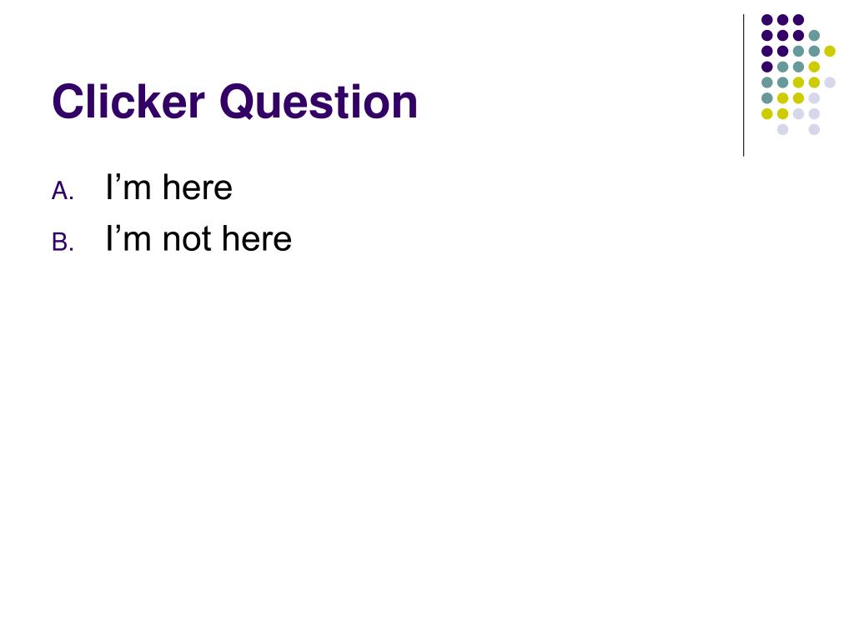Screen dimensions: 854x640
Task: Click the lavender dot in the sixth row
Action: click(x=814, y=98)
